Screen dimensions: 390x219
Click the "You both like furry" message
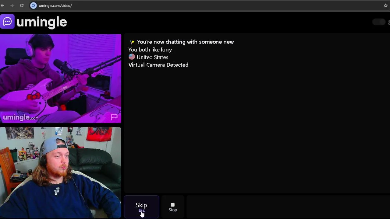coord(150,50)
